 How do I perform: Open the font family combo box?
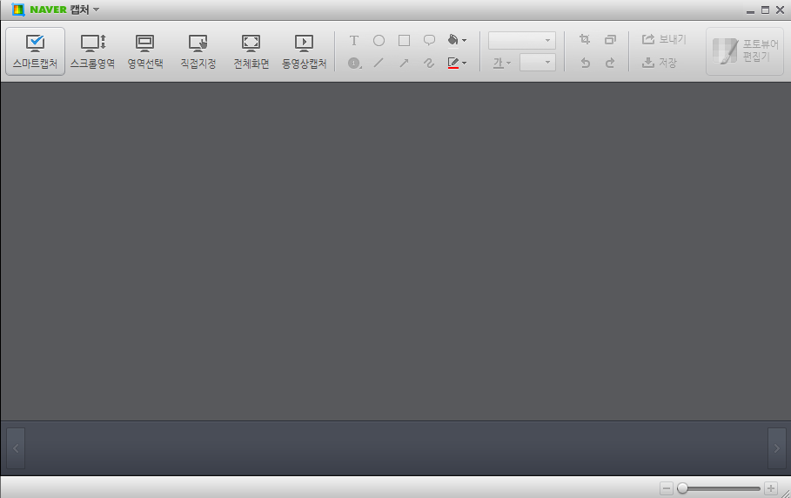(521, 40)
